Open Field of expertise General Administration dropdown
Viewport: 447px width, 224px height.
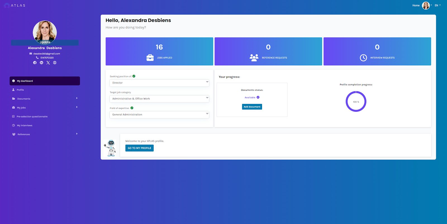click(159, 115)
